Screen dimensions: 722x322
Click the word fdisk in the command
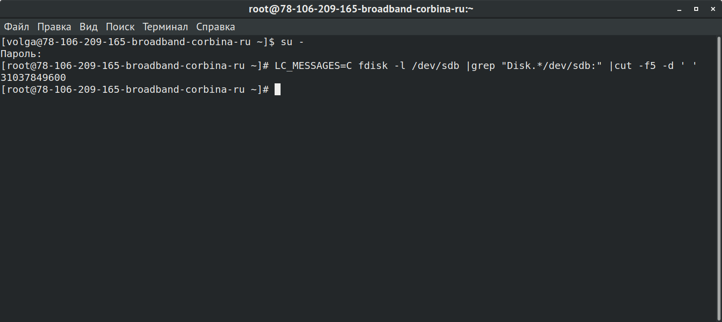(373, 65)
